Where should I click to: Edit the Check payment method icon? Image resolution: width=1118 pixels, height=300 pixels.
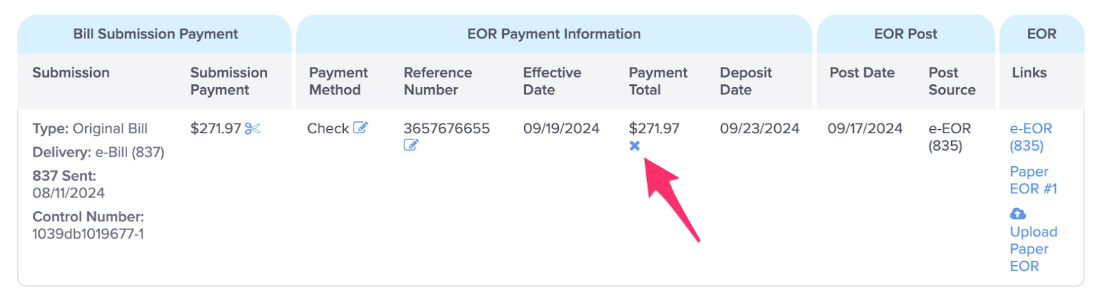tap(360, 128)
